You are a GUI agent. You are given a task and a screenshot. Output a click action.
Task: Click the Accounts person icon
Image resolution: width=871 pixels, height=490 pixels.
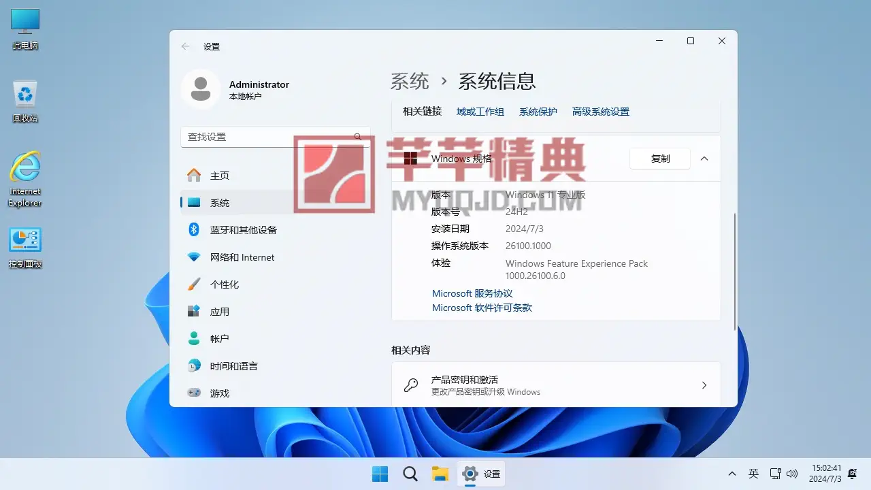click(x=194, y=338)
